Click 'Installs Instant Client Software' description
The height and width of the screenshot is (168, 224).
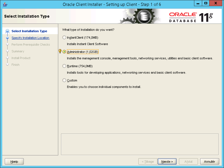click(x=87, y=44)
